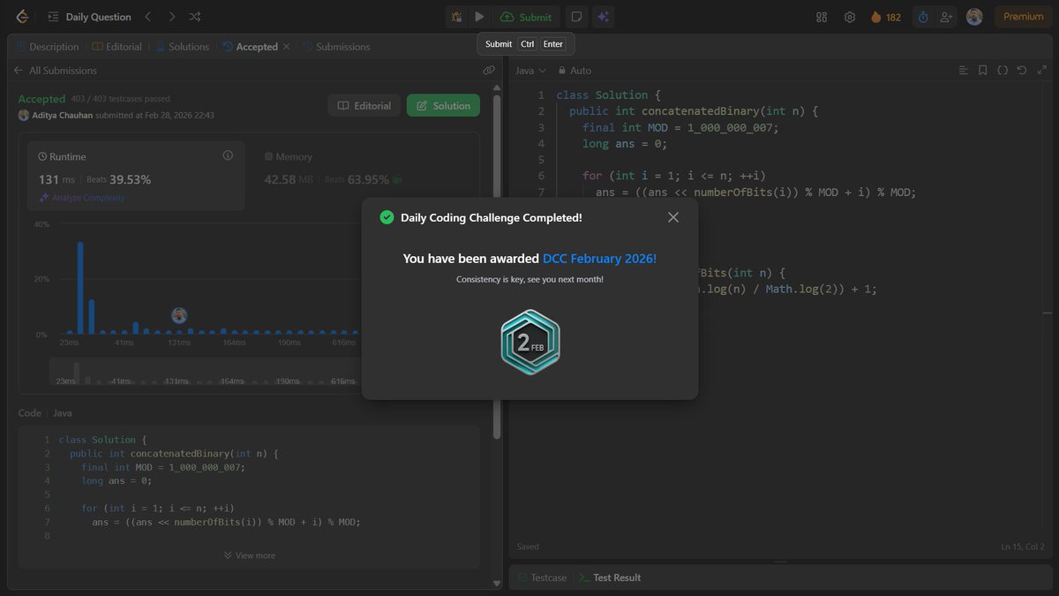Switch to the Editorial tab
This screenshot has width=1059, height=596.
(x=116, y=47)
